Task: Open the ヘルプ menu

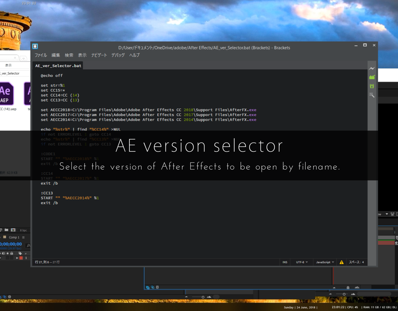Action: pyautogui.click(x=134, y=55)
